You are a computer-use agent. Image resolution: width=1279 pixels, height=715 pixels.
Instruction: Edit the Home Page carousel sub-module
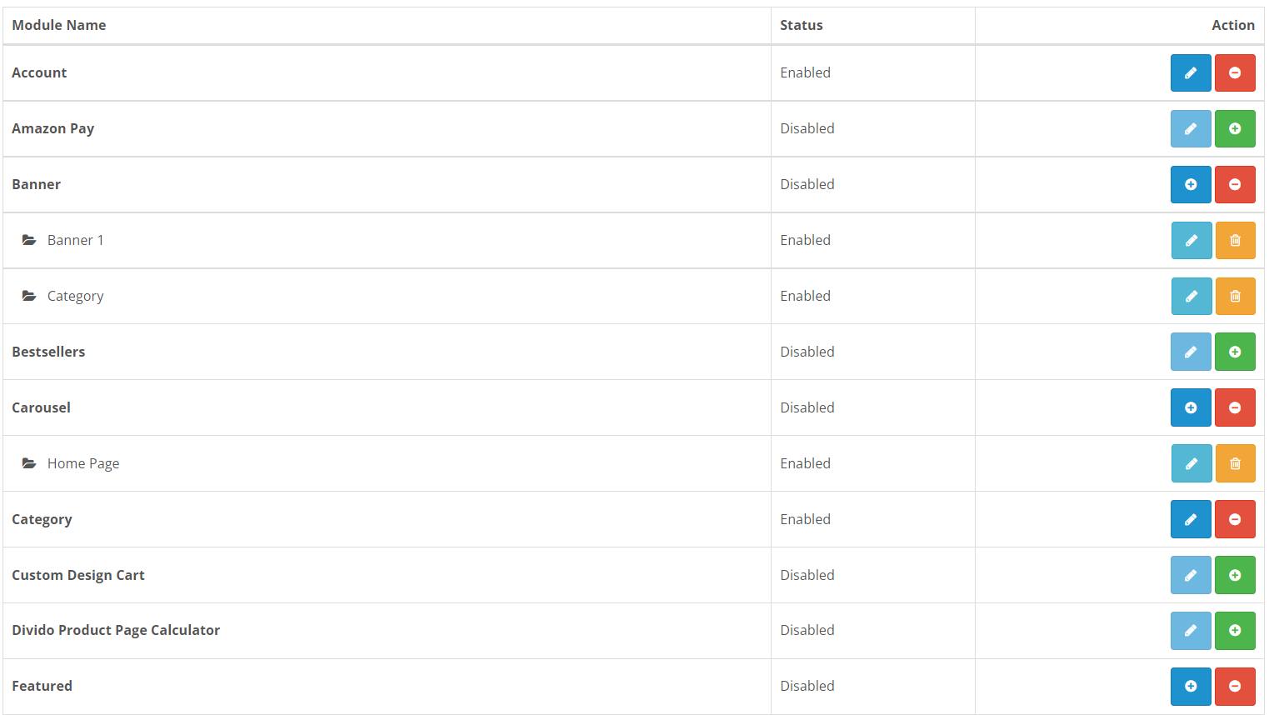[x=1192, y=463]
